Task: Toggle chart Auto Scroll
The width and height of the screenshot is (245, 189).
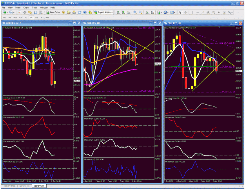Action: coord(147,12)
